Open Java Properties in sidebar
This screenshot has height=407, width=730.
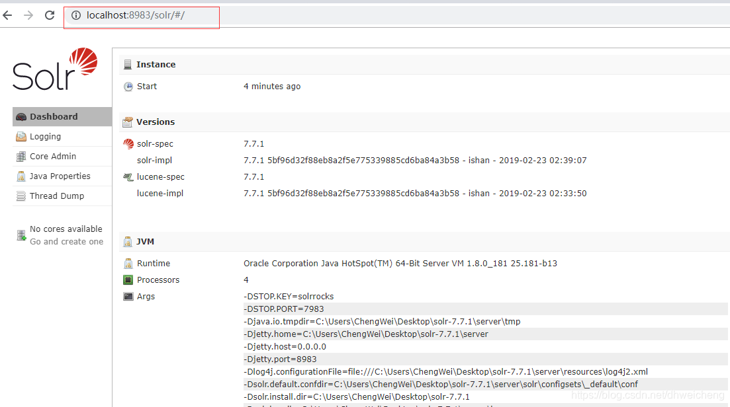click(62, 176)
